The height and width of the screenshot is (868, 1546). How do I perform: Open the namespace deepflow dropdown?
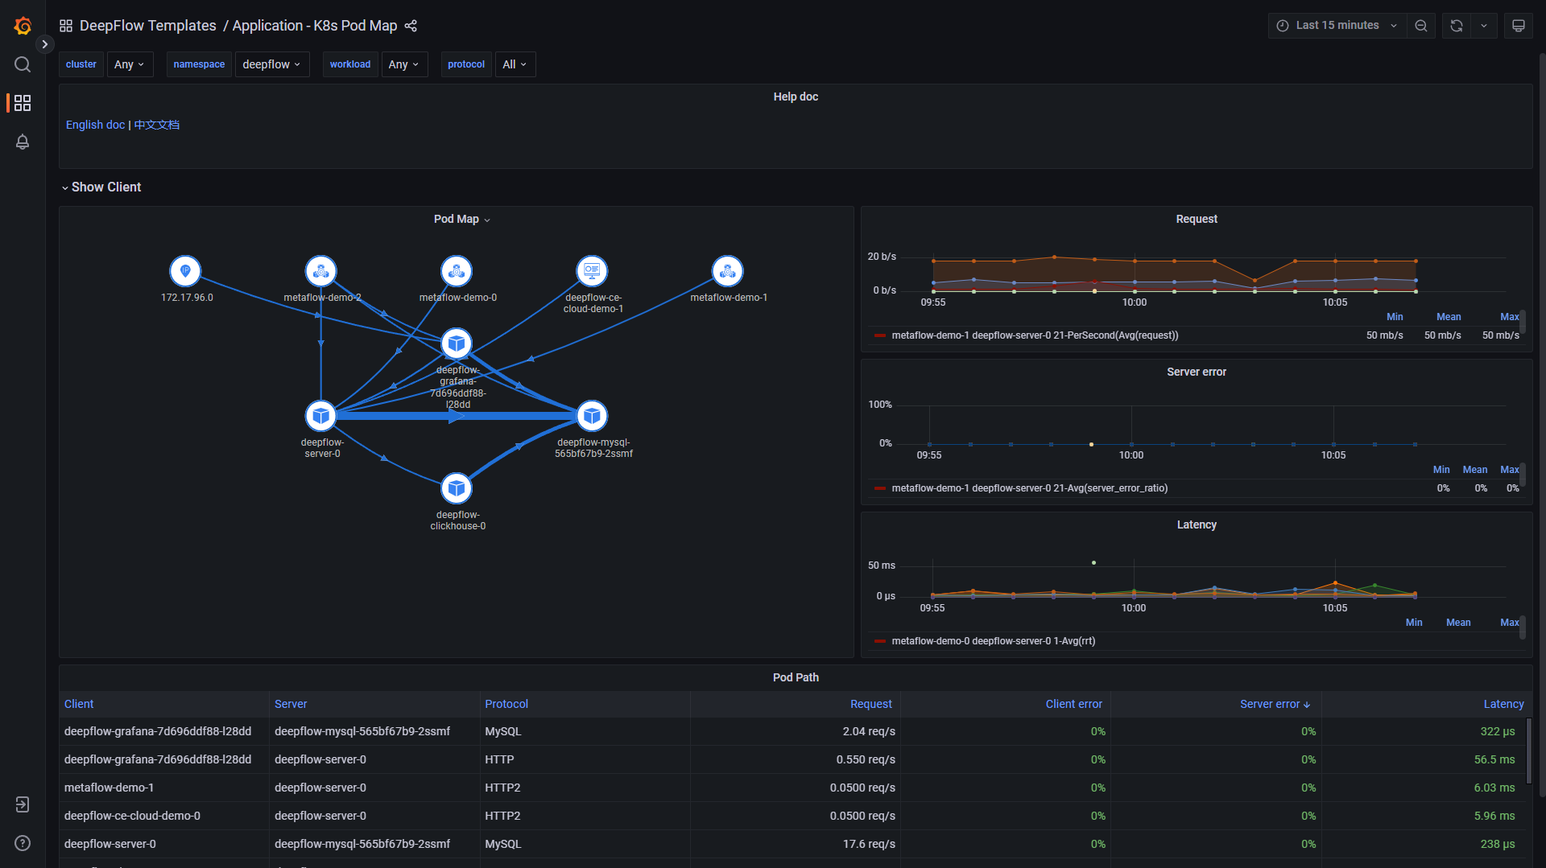[272, 64]
